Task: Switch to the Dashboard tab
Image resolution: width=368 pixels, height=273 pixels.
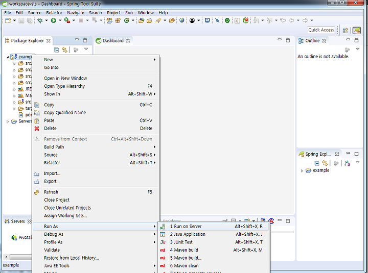Action: pos(113,40)
